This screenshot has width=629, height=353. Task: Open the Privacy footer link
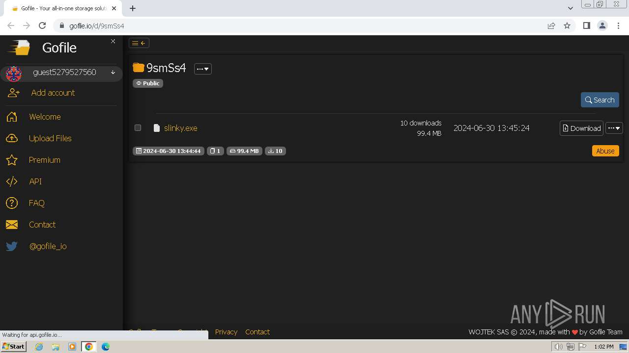pyautogui.click(x=226, y=332)
